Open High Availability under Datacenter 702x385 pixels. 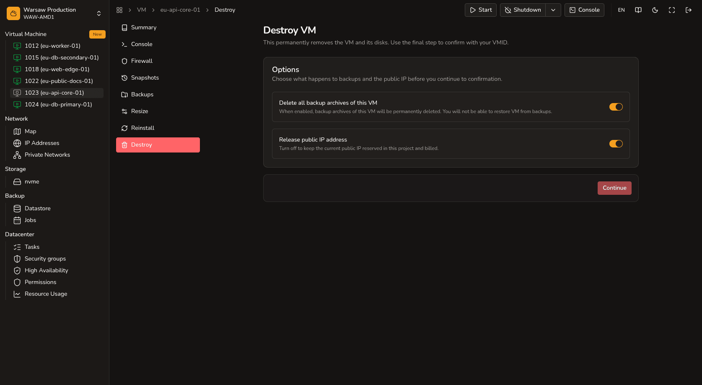coord(57,271)
